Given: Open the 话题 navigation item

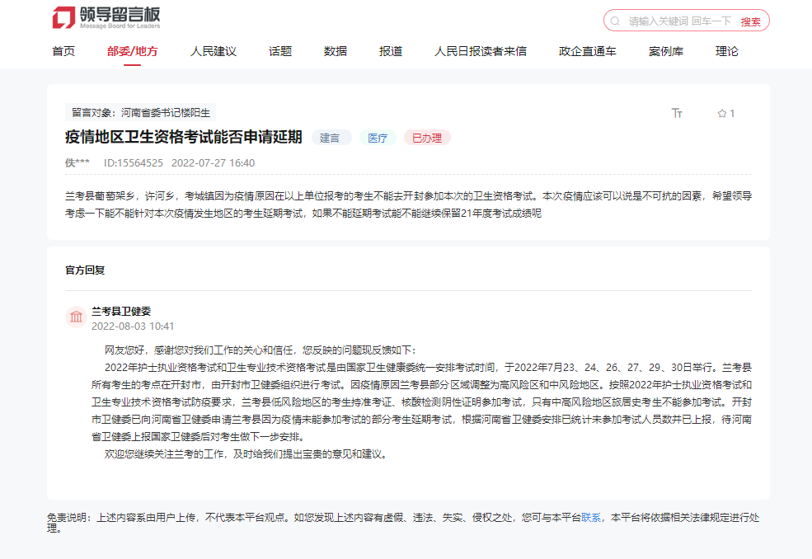Looking at the screenshot, I should [280, 51].
